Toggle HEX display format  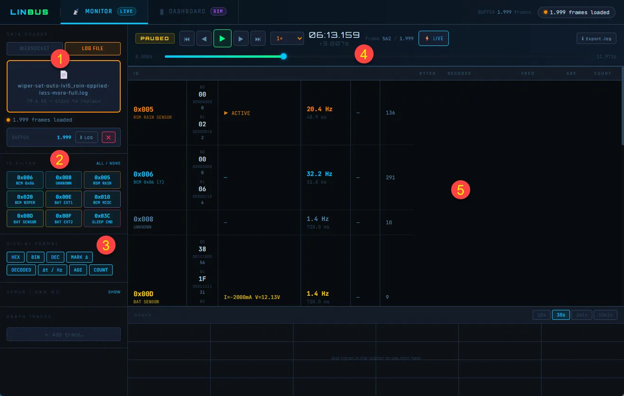(x=16, y=257)
